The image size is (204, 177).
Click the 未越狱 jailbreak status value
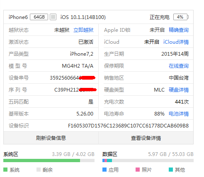coord(62,30)
